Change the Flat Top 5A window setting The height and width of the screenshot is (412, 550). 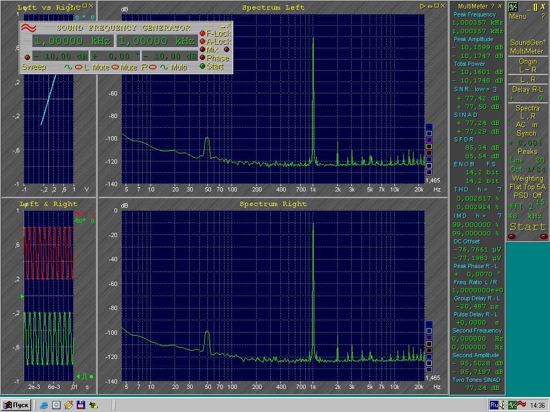click(x=527, y=187)
